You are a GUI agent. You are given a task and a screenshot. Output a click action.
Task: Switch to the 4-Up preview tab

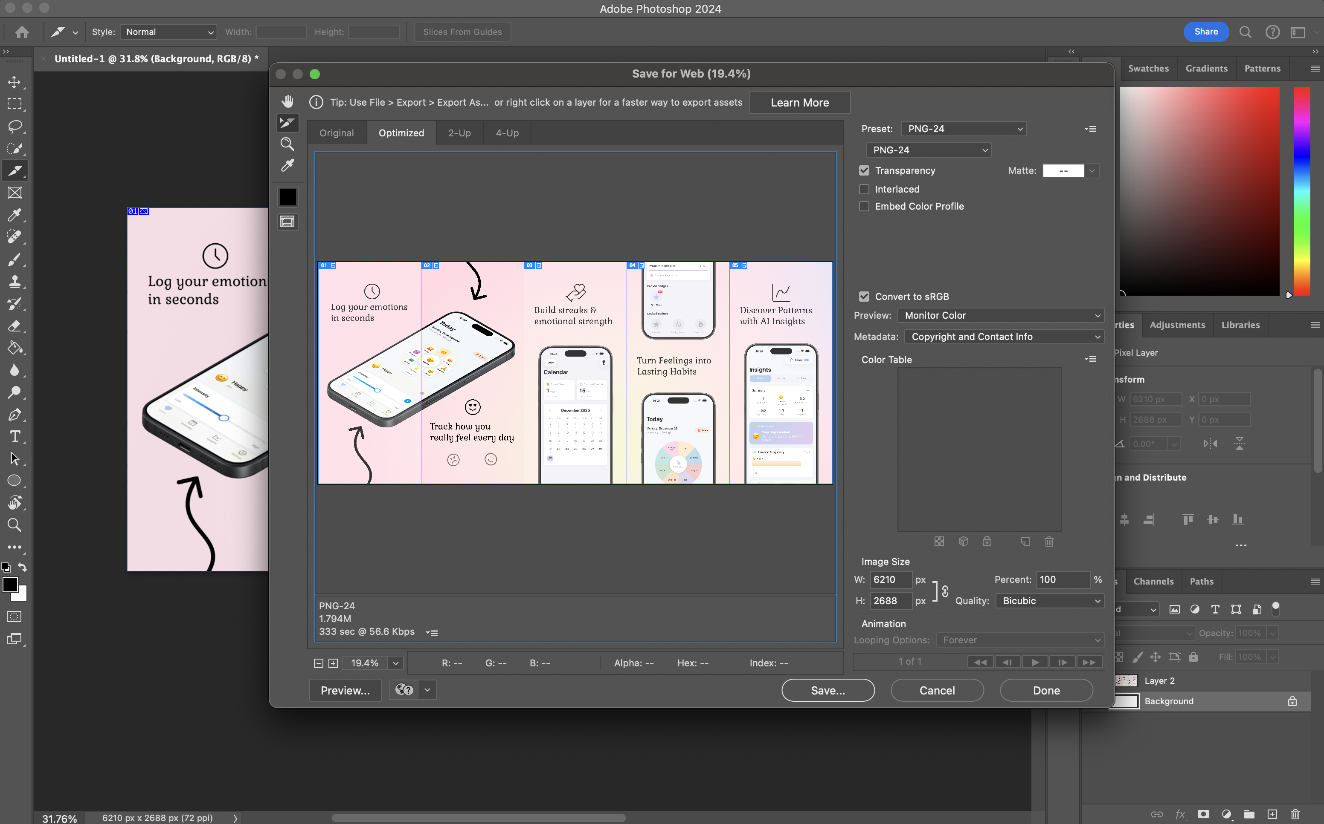[506, 133]
